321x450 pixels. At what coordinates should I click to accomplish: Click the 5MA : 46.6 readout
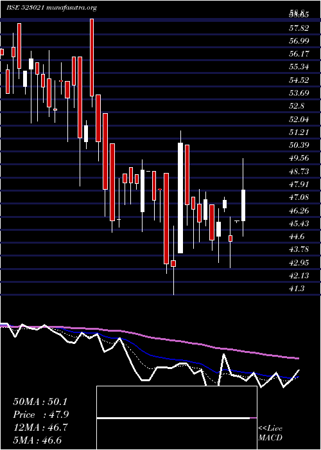pyautogui.click(x=37, y=440)
